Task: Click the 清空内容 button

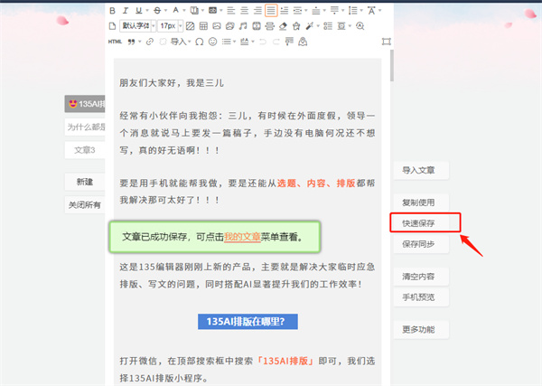Action: coord(421,277)
